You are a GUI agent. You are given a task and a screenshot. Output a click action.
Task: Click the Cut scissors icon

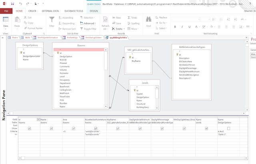[x=25, y=18]
